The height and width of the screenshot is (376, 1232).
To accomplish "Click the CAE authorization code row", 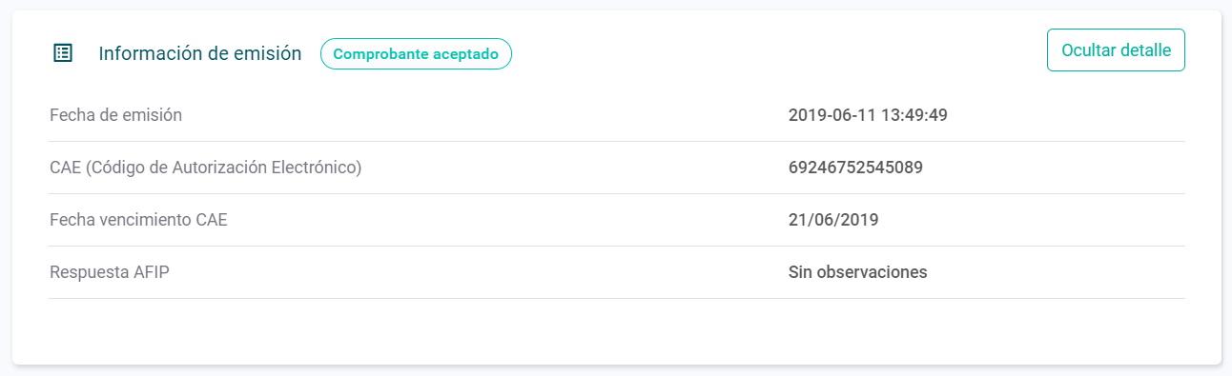I will coord(617,168).
